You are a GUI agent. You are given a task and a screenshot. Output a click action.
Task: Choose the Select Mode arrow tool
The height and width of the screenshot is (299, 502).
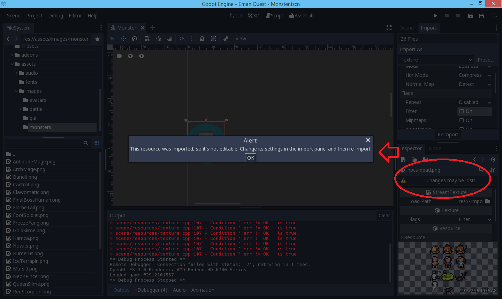pyautogui.click(x=112, y=39)
